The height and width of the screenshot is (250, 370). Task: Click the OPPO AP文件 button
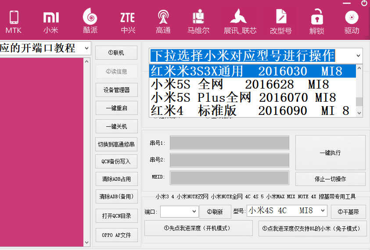click(116, 235)
